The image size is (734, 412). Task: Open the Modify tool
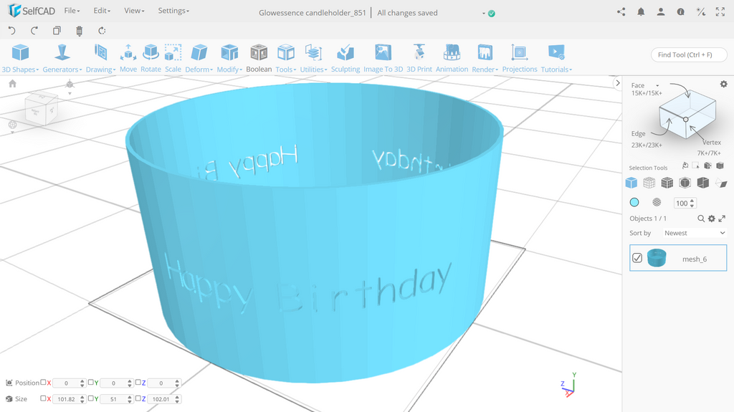(x=229, y=58)
